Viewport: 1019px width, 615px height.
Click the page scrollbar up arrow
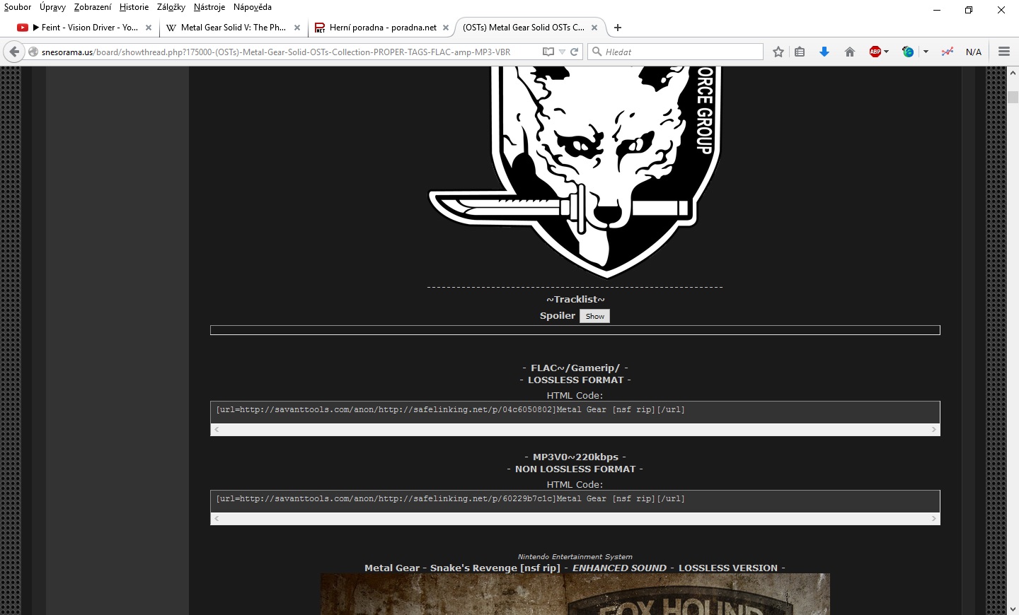(x=1013, y=73)
